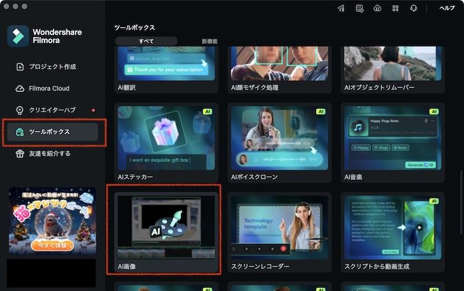The image size is (464, 291).
Task: Click the ツールボックス toolbox icon
Action: tap(20, 132)
